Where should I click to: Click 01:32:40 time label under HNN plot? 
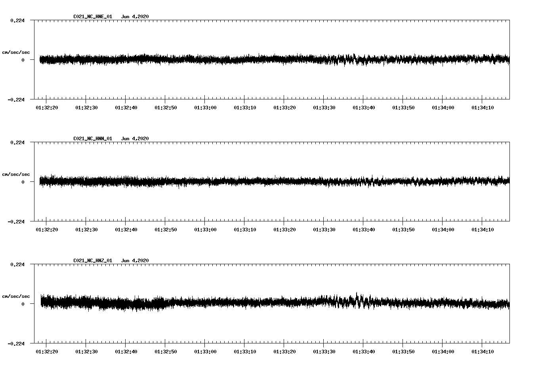point(126,230)
